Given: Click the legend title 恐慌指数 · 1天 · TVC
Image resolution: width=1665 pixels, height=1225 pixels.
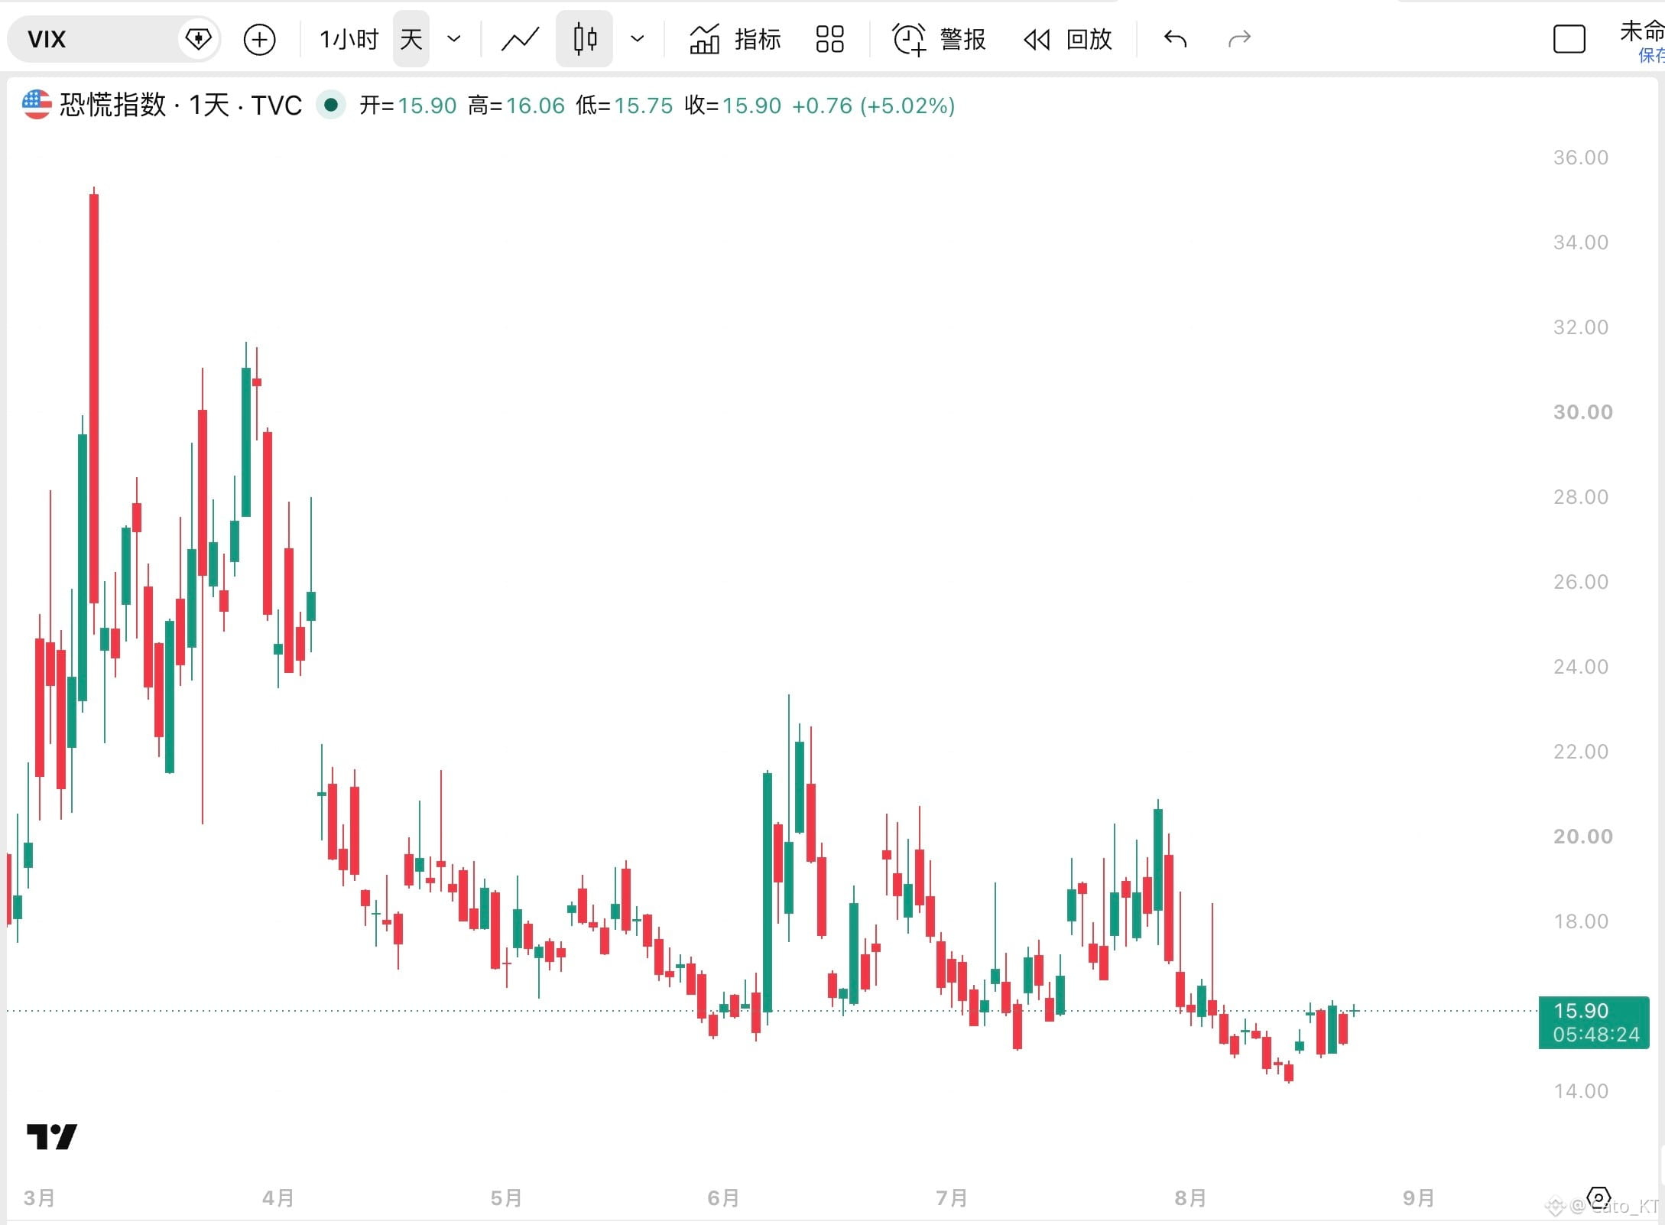Looking at the screenshot, I should pyautogui.click(x=181, y=105).
